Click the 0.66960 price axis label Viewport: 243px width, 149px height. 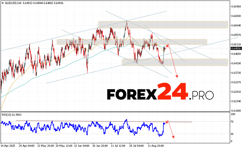point(236,6)
